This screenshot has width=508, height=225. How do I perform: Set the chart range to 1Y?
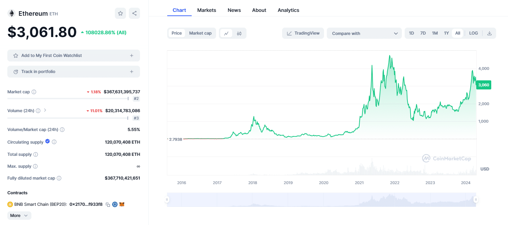447,33
